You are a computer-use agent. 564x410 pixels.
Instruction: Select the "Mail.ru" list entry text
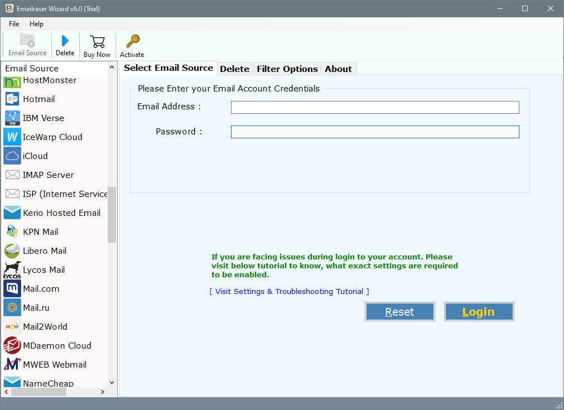point(36,307)
